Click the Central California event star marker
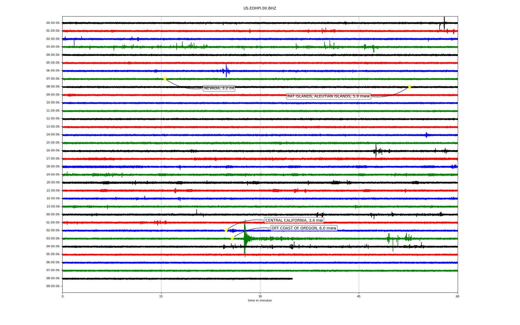520x325 pixels. coord(226,230)
